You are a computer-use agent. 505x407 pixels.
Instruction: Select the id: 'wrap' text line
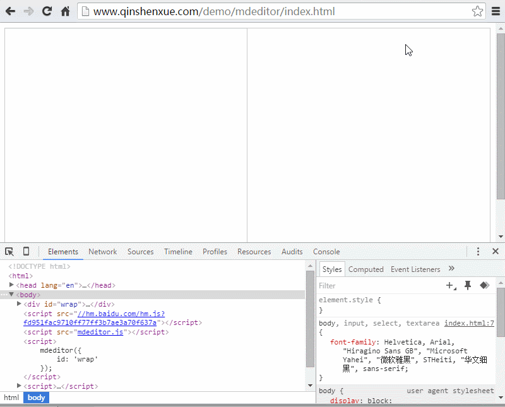point(77,359)
